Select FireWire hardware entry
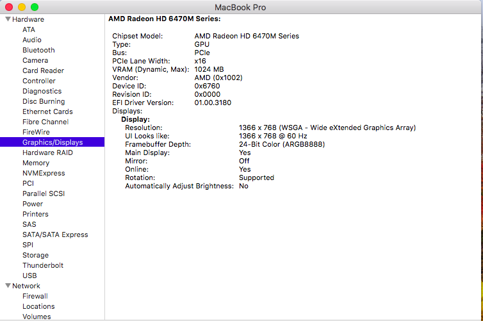The width and height of the screenshot is (483, 321). tap(36, 132)
